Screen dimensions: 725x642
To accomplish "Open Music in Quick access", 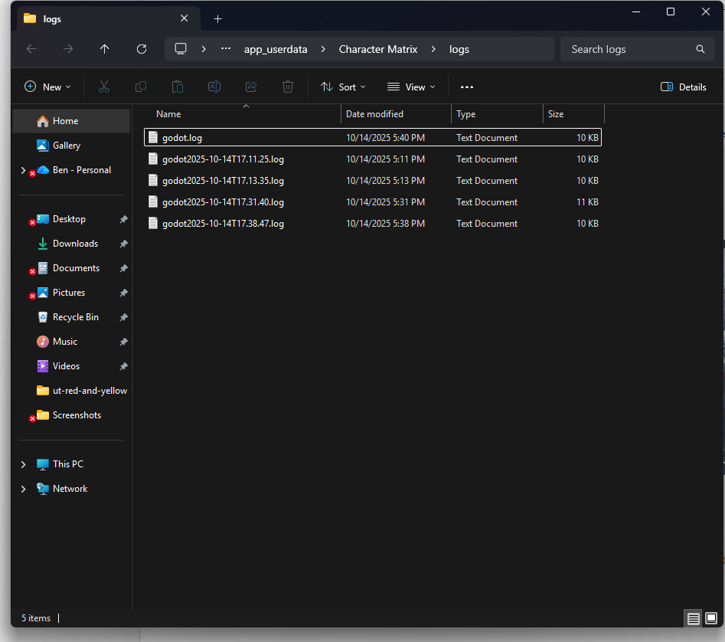I will pyautogui.click(x=71, y=342).
